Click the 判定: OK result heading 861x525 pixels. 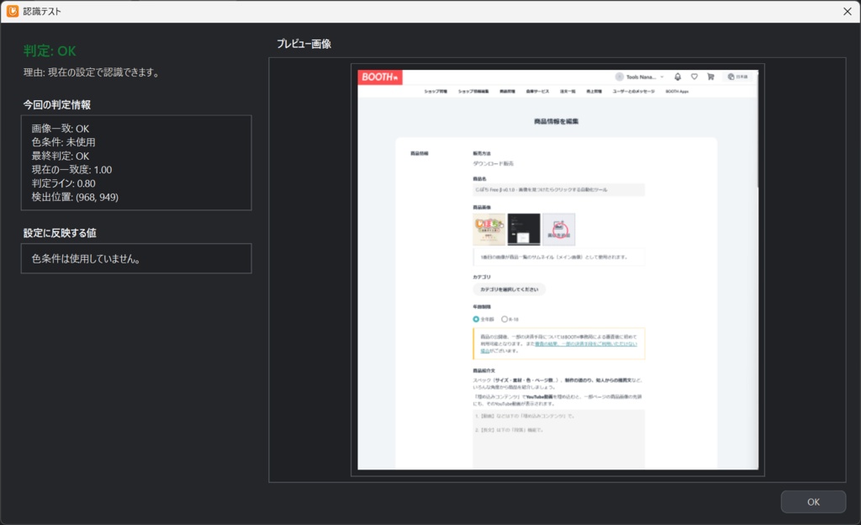coord(50,51)
